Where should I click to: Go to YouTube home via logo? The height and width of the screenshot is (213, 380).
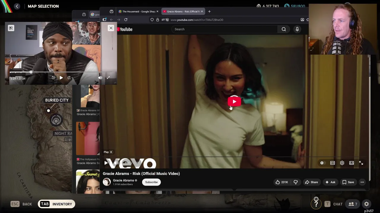tap(124, 29)
